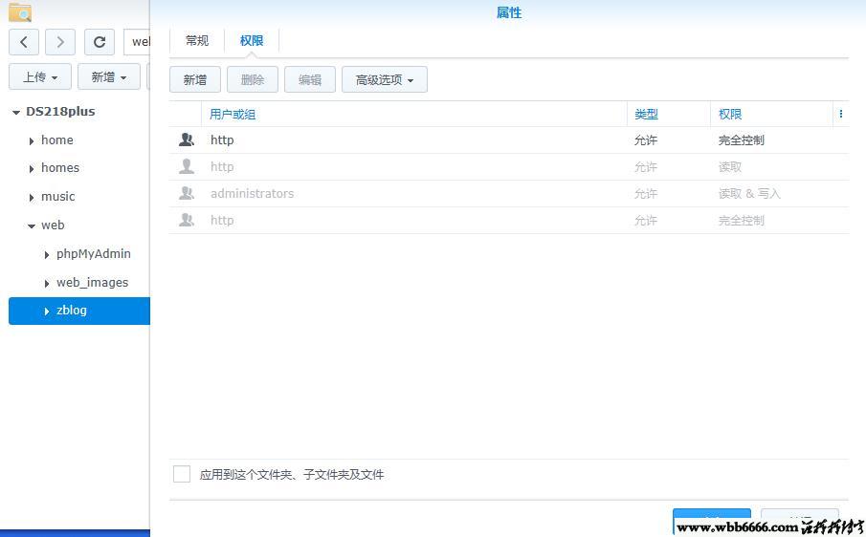The width and height of the screenshot is (866, 537).
Task: Switch to the 常规 tab
Action: (x=197, y=40)
